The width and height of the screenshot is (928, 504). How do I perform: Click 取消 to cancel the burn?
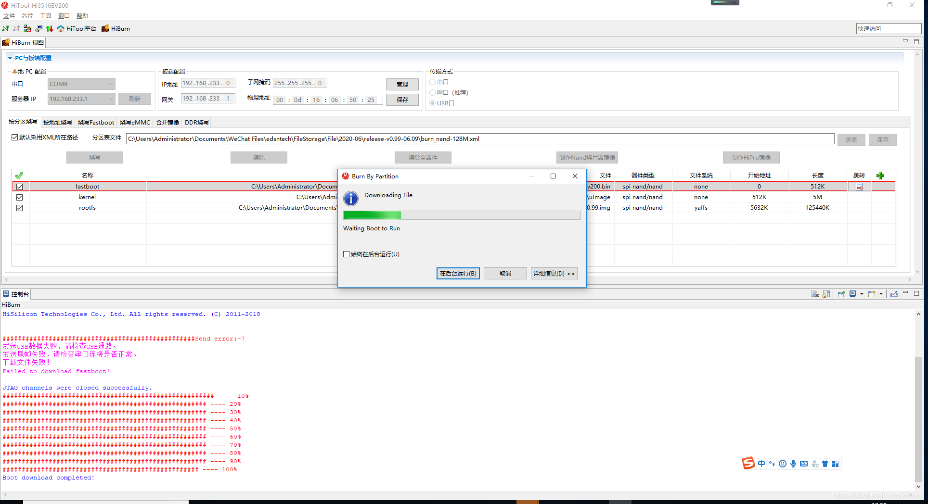pos(505,273)
